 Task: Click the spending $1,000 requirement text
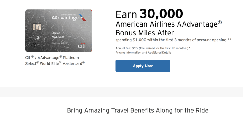173,40
